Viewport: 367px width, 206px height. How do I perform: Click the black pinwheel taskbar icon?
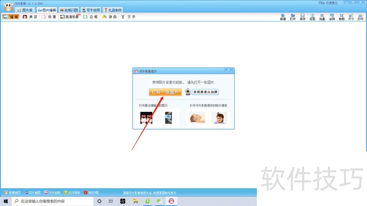(x=123, y=201)
